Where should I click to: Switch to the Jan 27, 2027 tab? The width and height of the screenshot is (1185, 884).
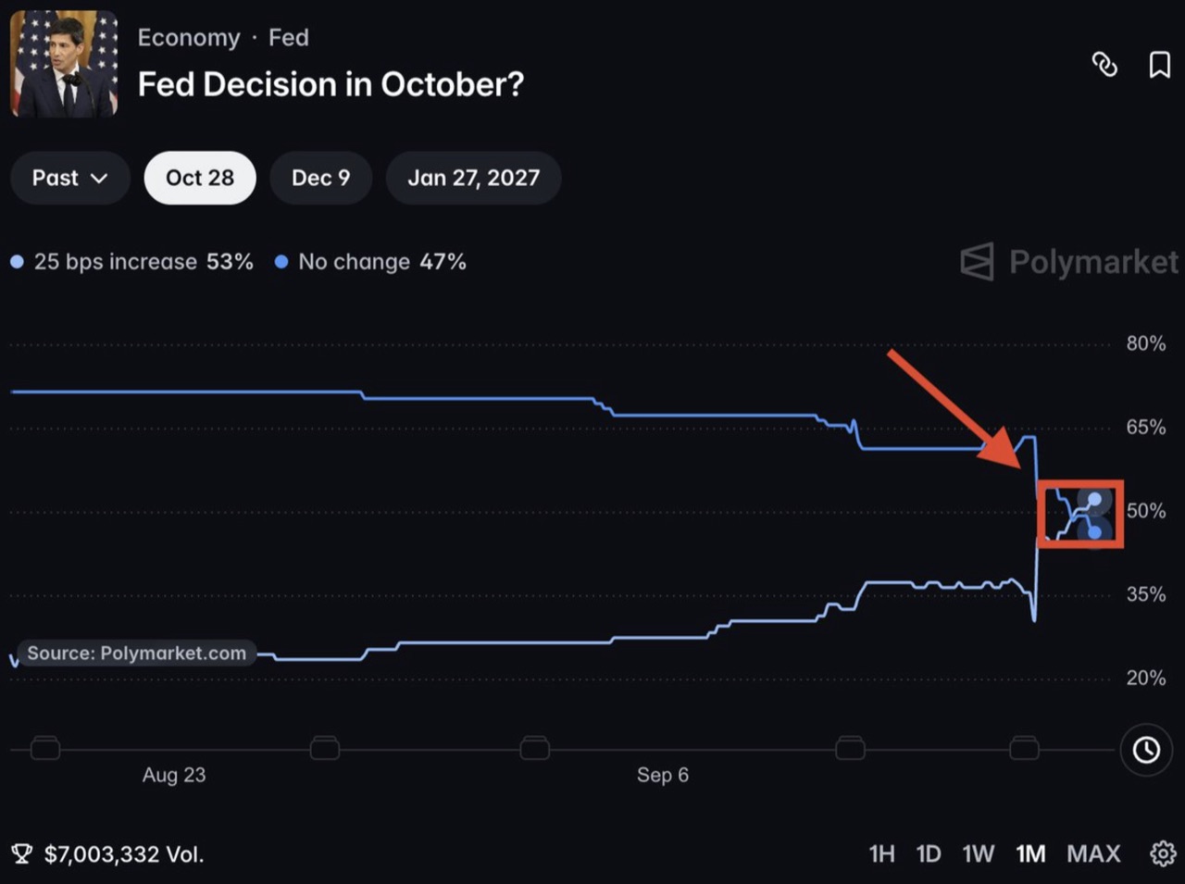pos(474,178)
